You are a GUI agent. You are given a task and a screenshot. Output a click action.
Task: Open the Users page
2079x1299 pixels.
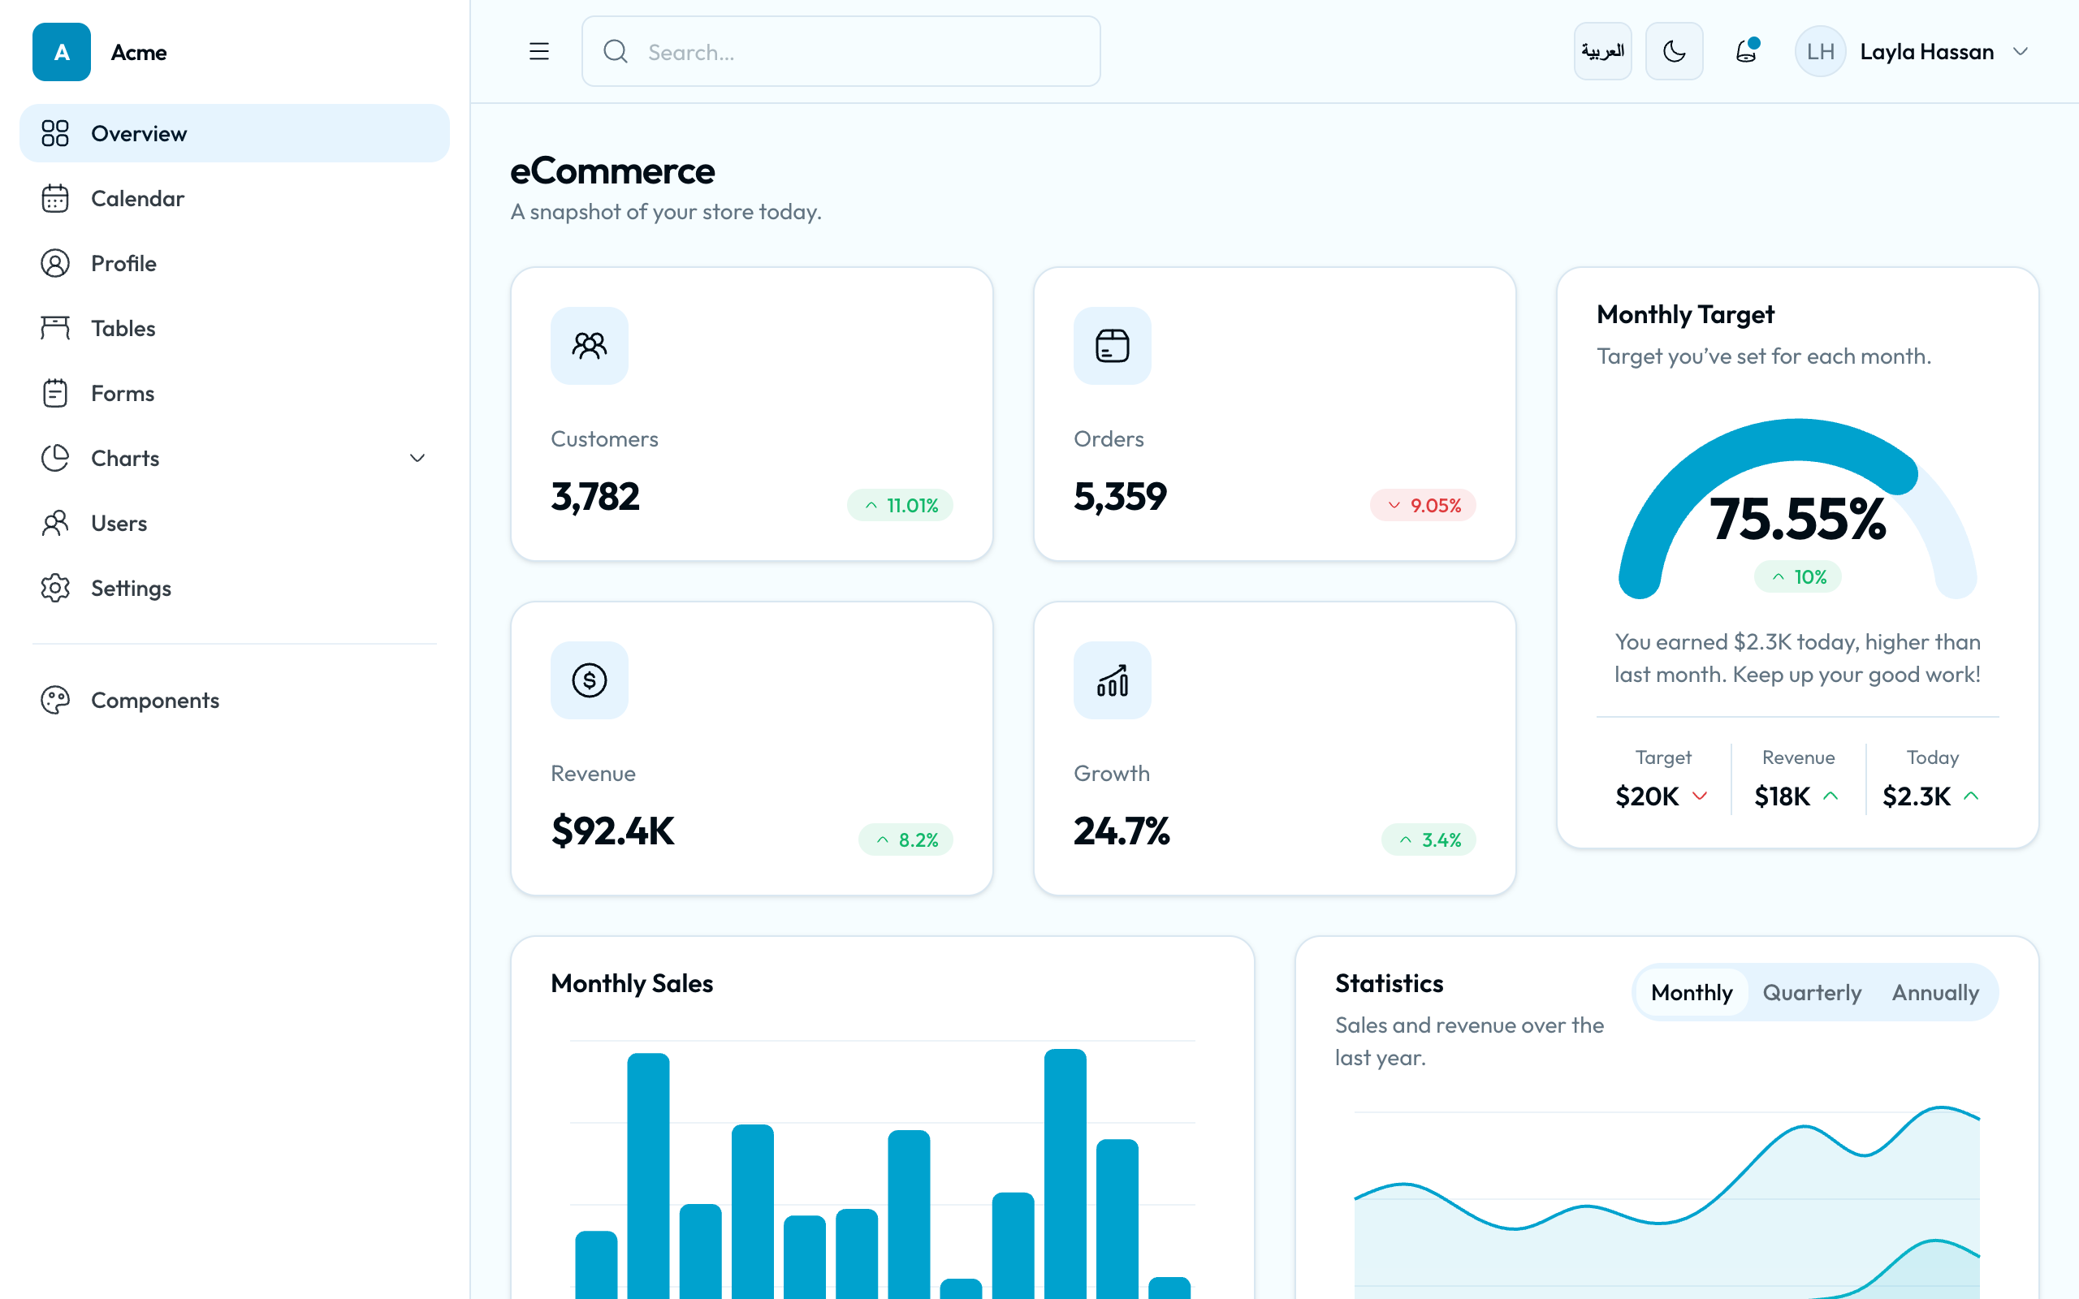click(235, 523)
